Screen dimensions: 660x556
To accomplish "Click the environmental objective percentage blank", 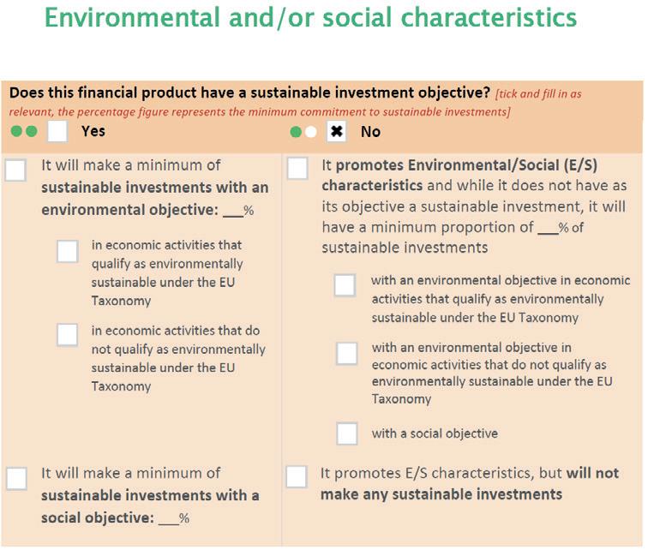I will (233, 210).
